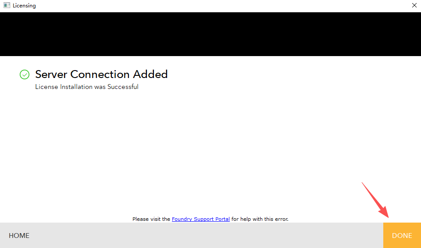Click the "Server Connection Added" heading
The image size is (421, 248).
(101, 74)
